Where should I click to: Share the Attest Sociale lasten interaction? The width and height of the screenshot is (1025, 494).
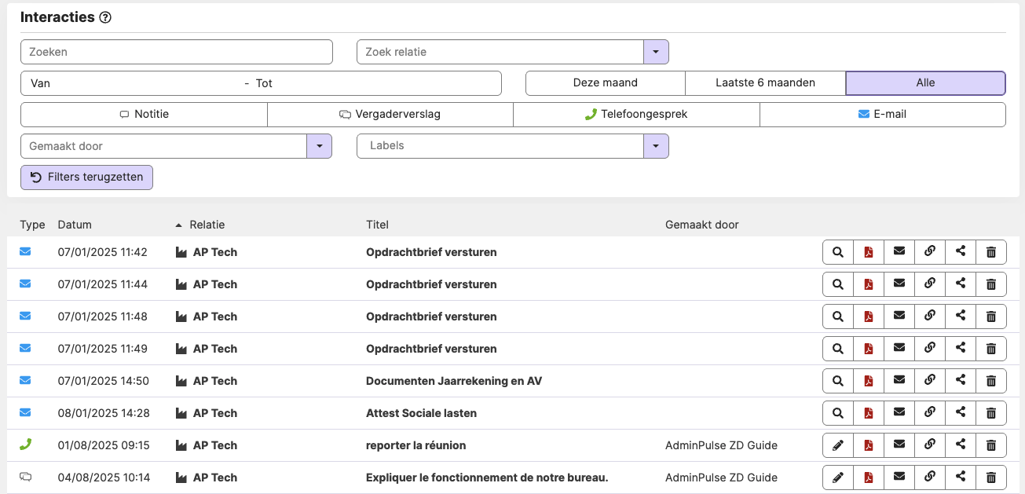coord(961,413)
